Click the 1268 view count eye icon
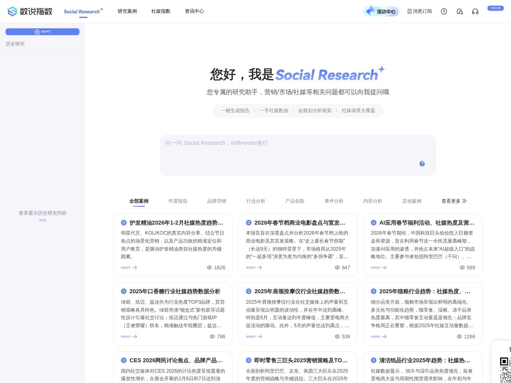The width and height of the screenshot is (511, 383). pyautogui.click(x=460, y=337)
